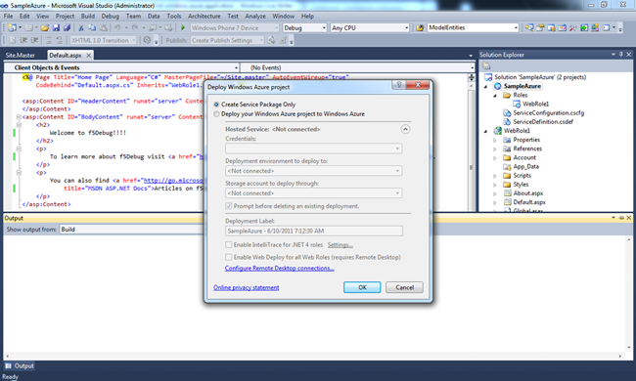Click the Paste icon in toolbar
Image resolution: width=636 pixels, height=381 pixels.
104,28
